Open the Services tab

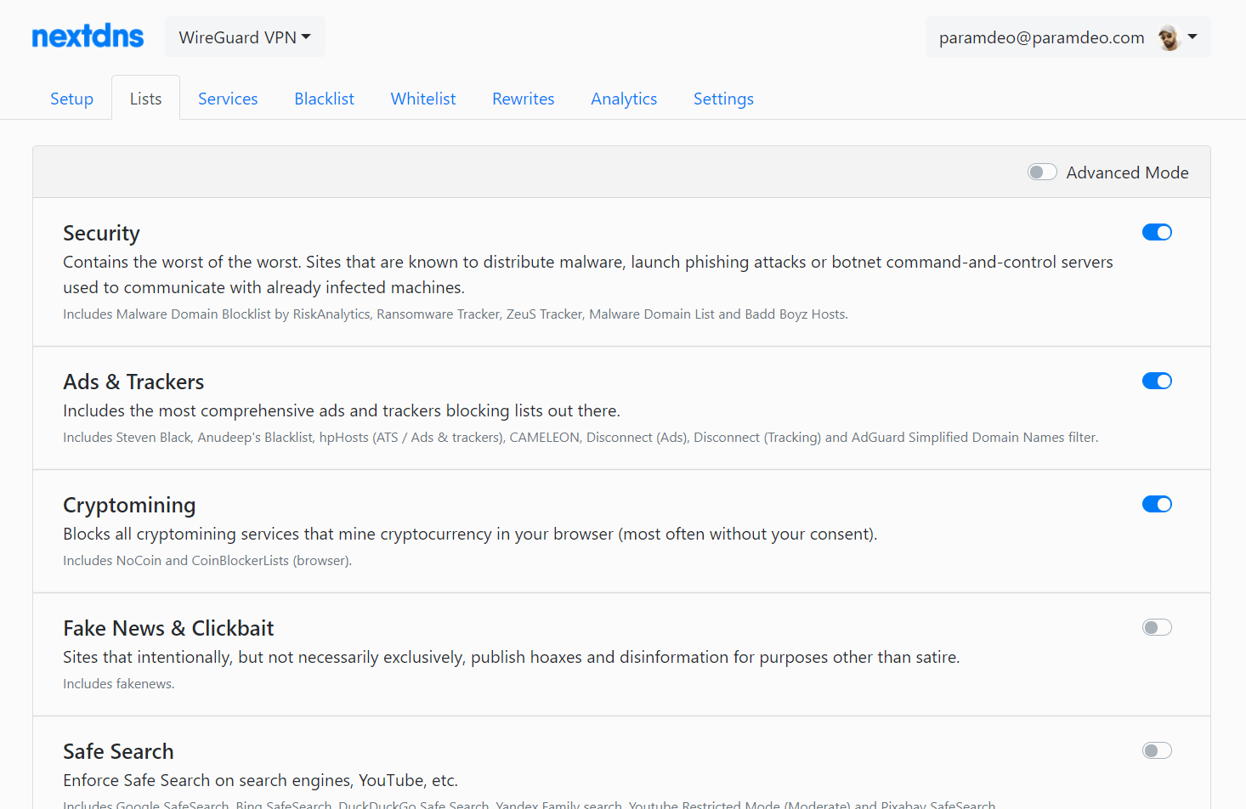[x=228, y=99]
